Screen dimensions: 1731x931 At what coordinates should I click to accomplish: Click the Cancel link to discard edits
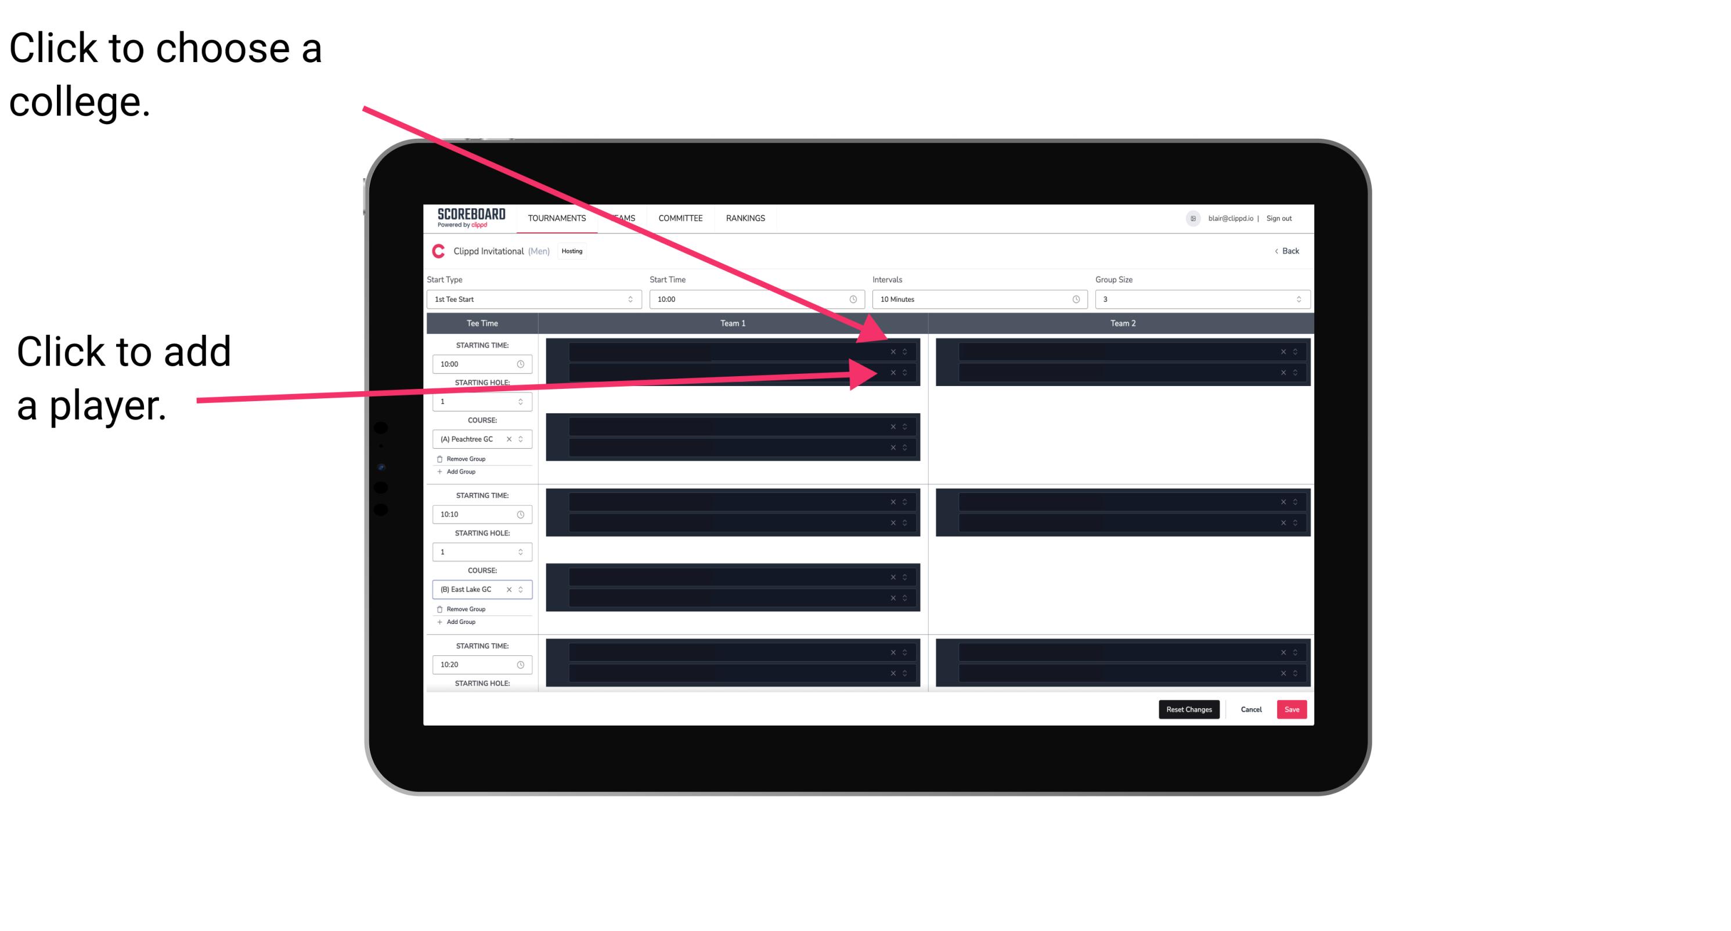pos(1251,709)
